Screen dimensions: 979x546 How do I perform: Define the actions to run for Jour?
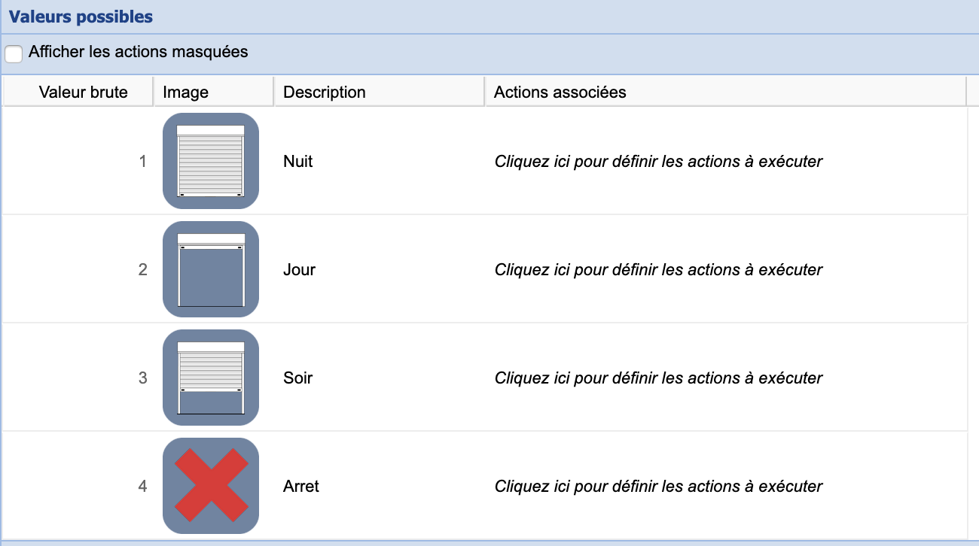(x=658, y=269)
